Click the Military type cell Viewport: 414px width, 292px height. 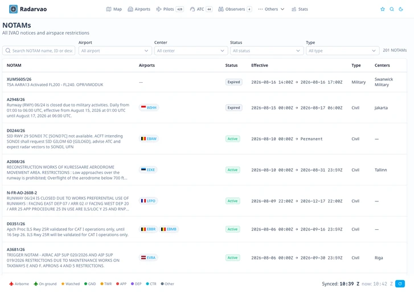(359, 82)
